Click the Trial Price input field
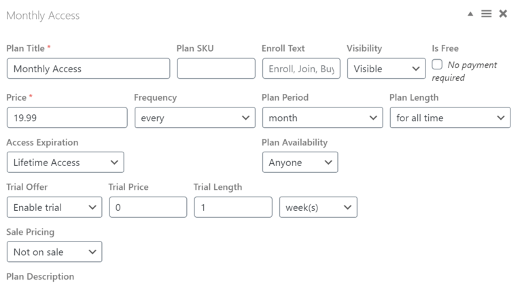Viewport: 522px width, 283px height. (147, 207)
